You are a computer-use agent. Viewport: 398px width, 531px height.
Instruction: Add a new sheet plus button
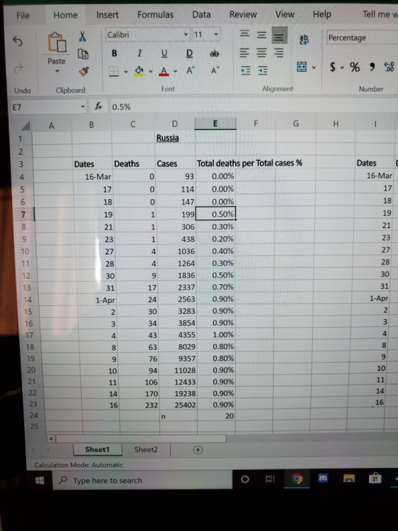click(198, 450)
